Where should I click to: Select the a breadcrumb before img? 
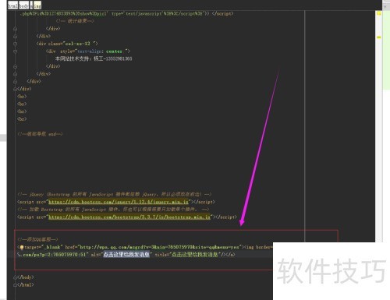coord(31,5)
